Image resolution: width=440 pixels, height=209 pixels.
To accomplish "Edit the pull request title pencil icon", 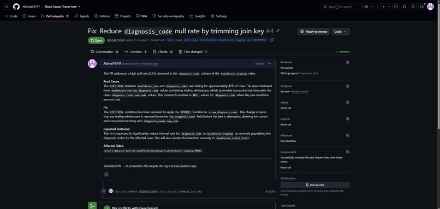I will (278, 31).
